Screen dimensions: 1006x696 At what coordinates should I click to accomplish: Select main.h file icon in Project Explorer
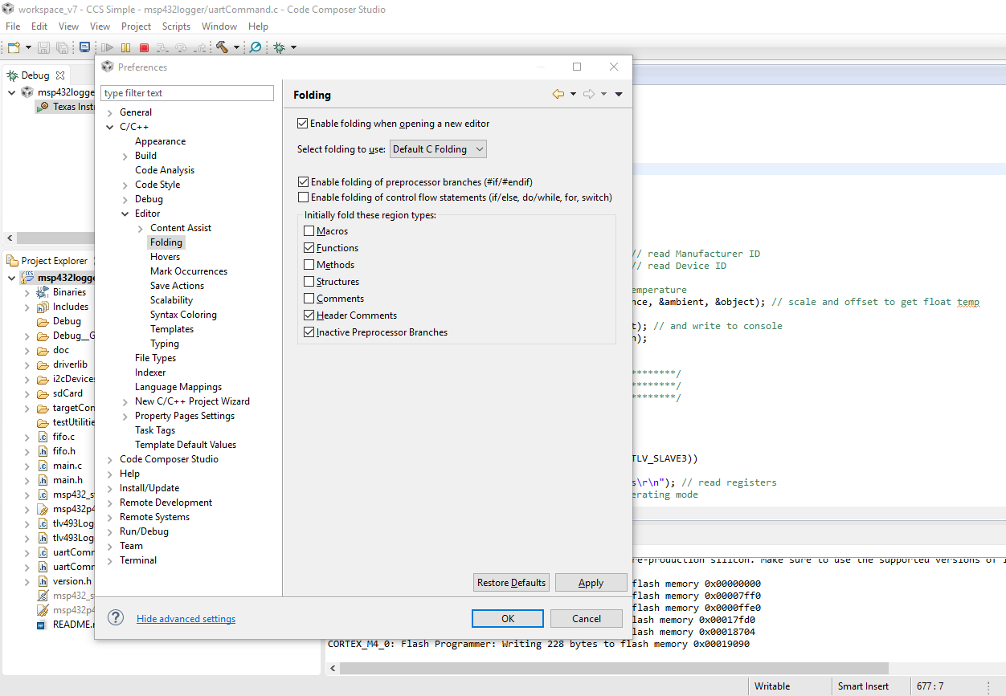43,480
